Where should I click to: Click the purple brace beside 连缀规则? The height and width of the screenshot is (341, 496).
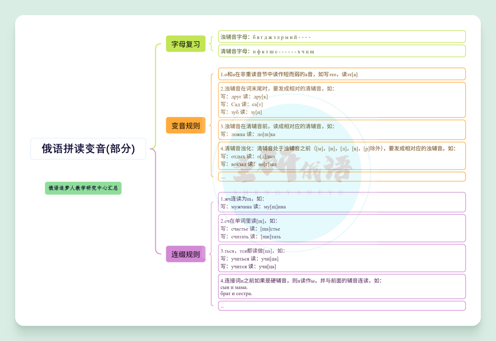tap(211, 254)
